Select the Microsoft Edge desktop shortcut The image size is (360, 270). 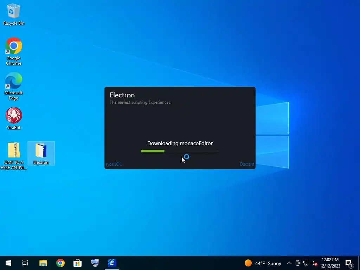(14, 86)
